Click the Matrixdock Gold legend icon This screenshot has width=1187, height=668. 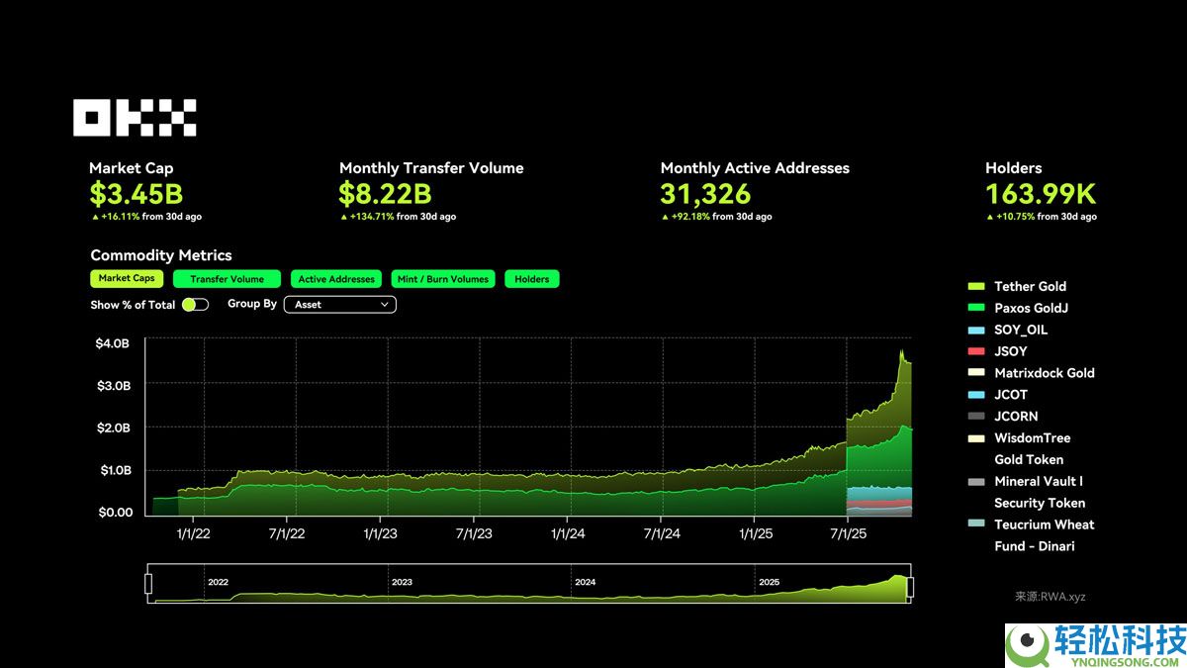tap(976, 373)
